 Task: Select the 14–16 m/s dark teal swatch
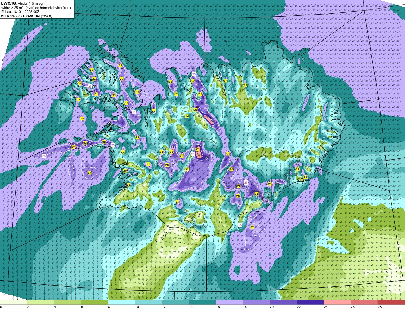coord(202,302)
